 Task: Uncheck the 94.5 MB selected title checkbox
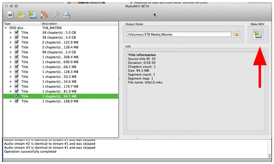pos(16,96)
